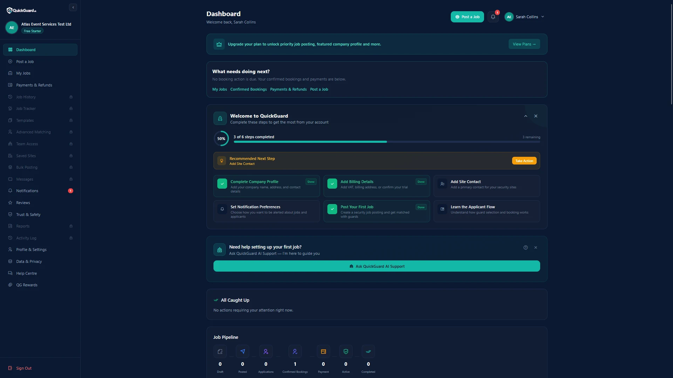Click the Take Action button
This screenshot has height=378, width=673.
click(524, 161)
